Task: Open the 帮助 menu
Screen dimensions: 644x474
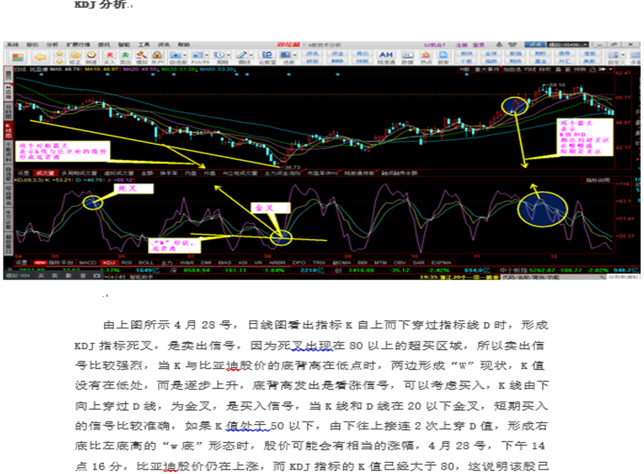Action: [x=183, y=44]
